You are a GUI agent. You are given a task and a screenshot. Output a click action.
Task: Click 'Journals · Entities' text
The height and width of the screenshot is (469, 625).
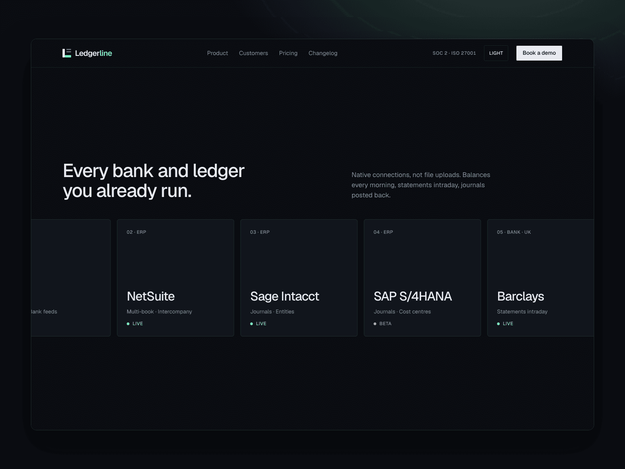point(272,311)
